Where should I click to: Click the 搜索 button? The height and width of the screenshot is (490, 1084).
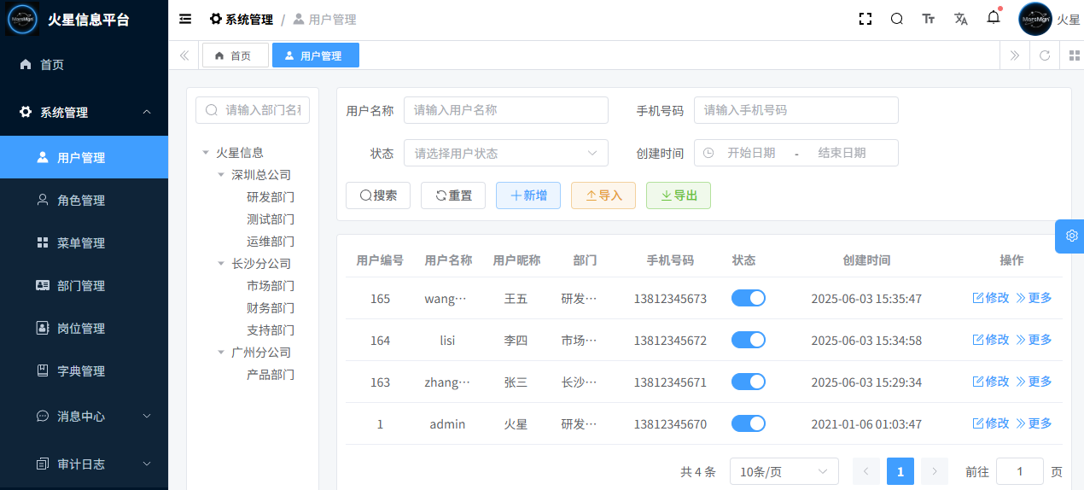(x=378, y=195)
